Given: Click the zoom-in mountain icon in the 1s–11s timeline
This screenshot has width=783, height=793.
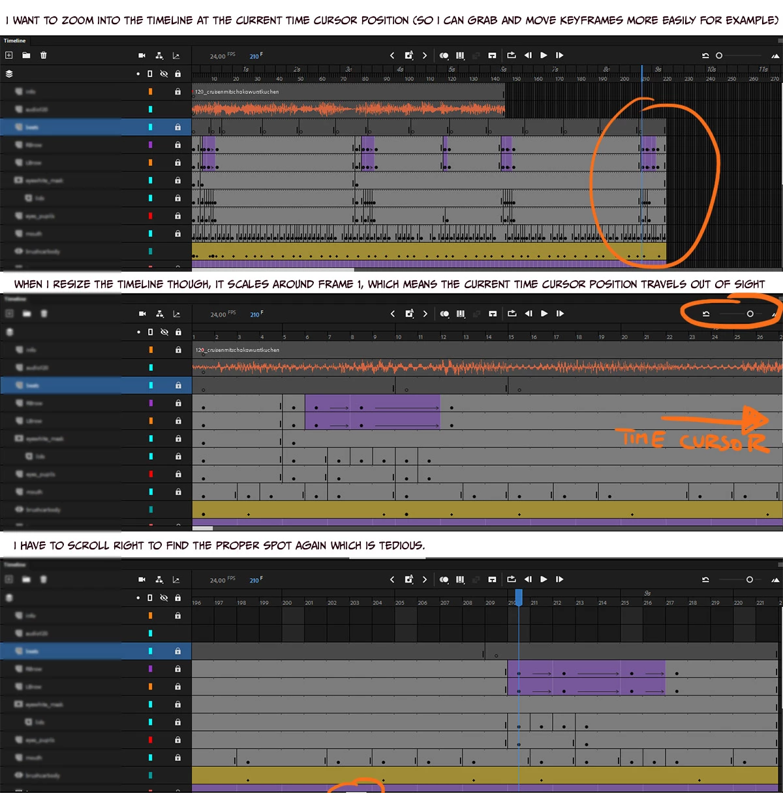Looking at the screenshot, I should [x=775, y=56].
